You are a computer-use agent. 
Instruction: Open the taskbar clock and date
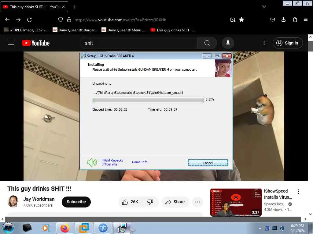[x=297, y=228]
